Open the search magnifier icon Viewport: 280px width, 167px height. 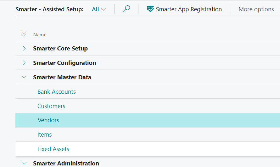[126, 9]
